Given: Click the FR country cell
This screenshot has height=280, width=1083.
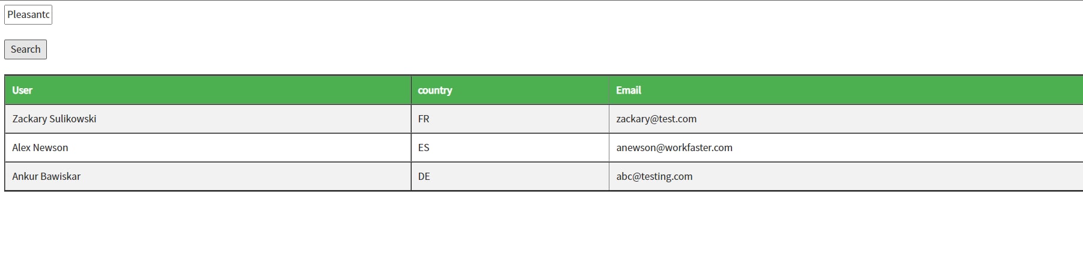Looking at the screenshot, I should (x=510, y=119).
